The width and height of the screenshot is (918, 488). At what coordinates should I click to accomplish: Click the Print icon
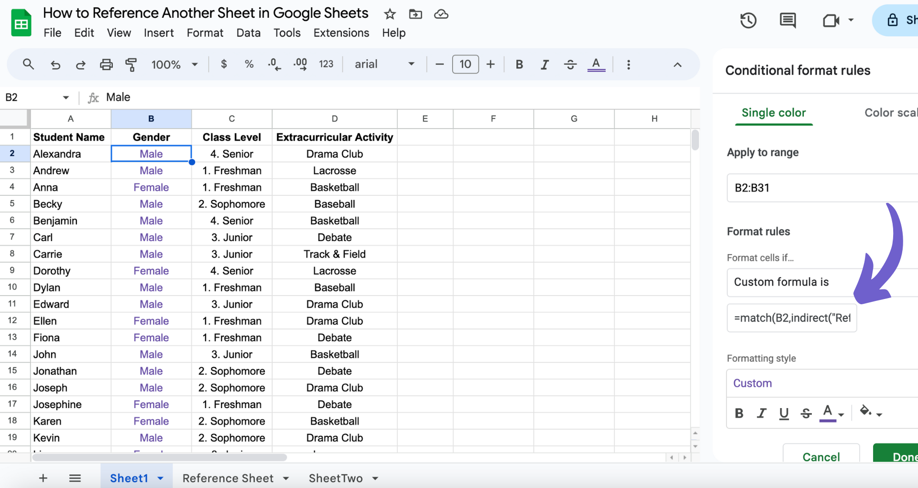(106, 64)
